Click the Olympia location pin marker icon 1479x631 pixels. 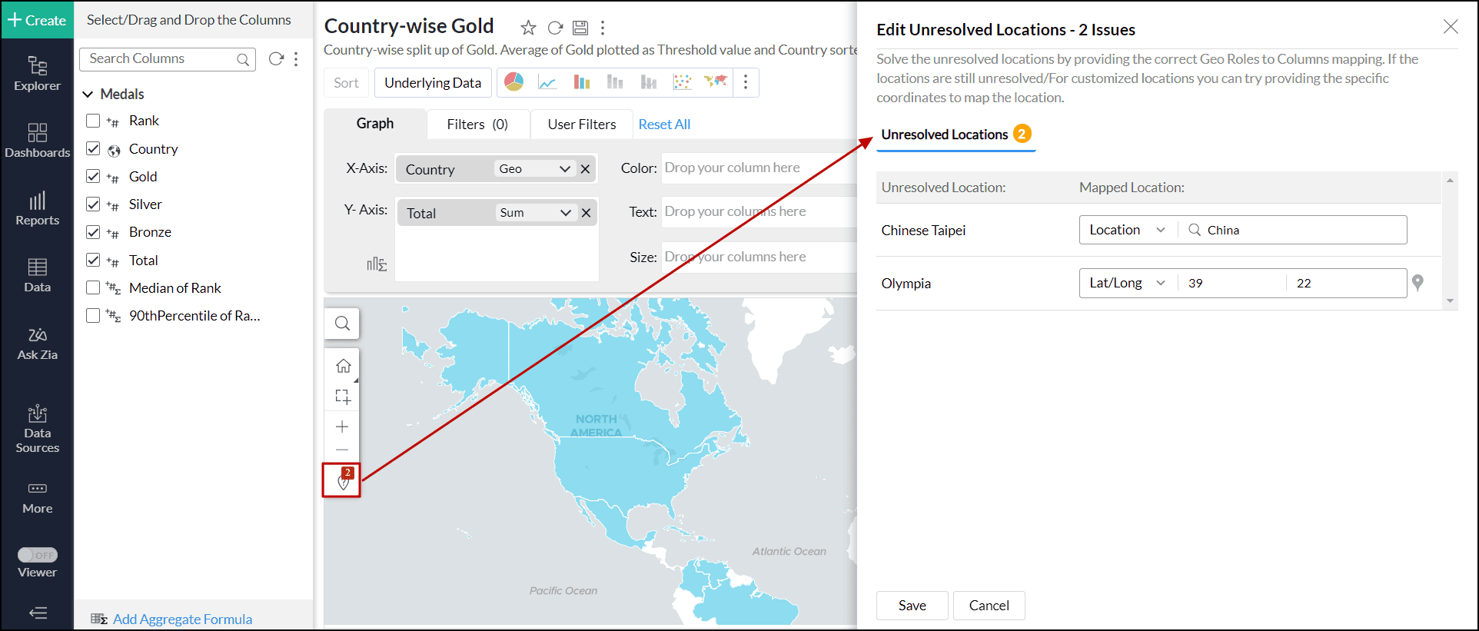coord(1418,283)
